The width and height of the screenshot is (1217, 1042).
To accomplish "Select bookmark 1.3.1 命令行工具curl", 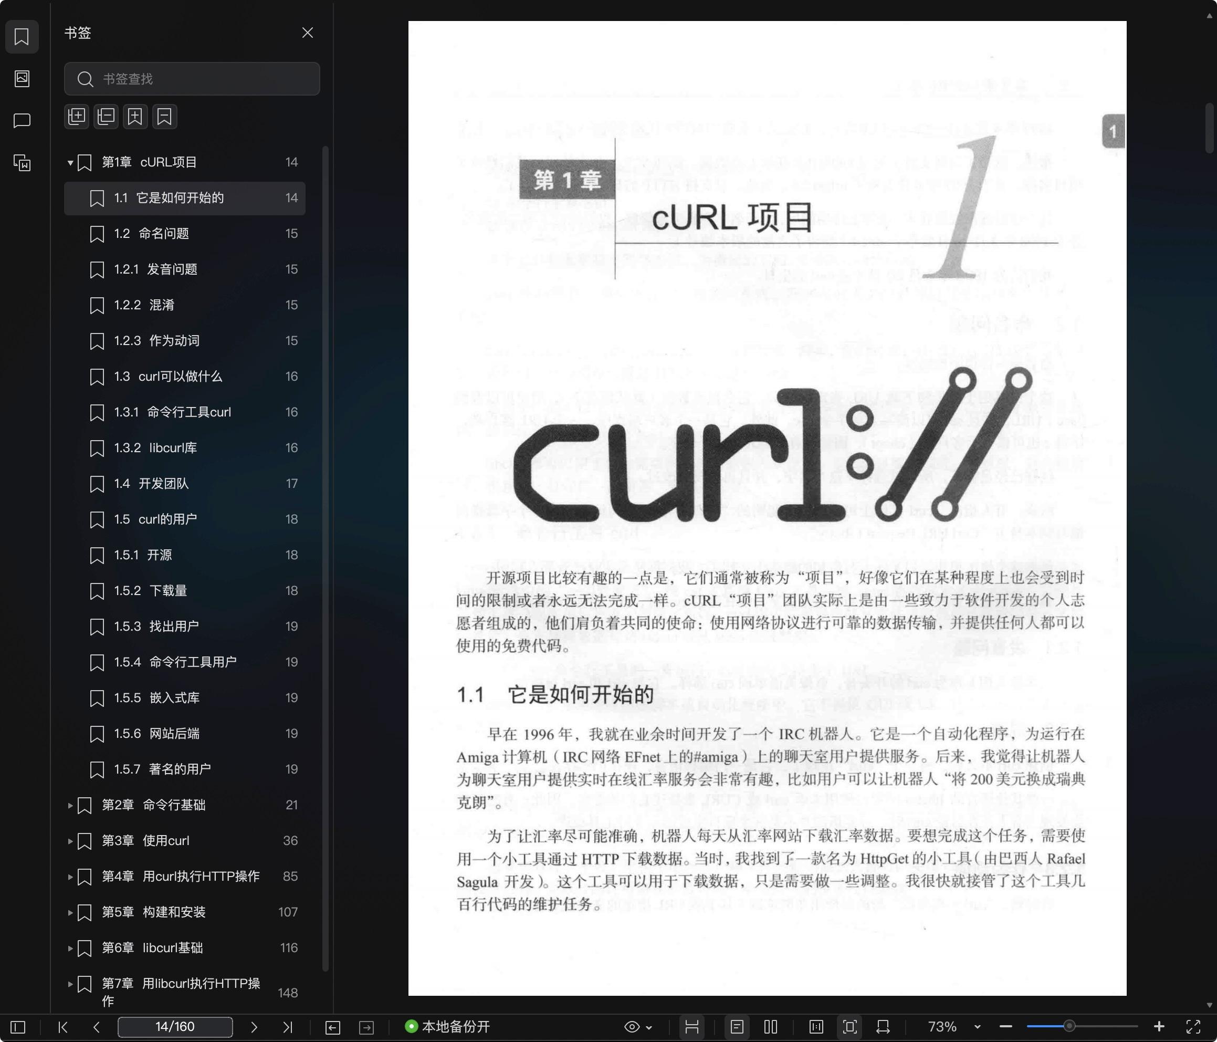I will (x=184, y=413).
